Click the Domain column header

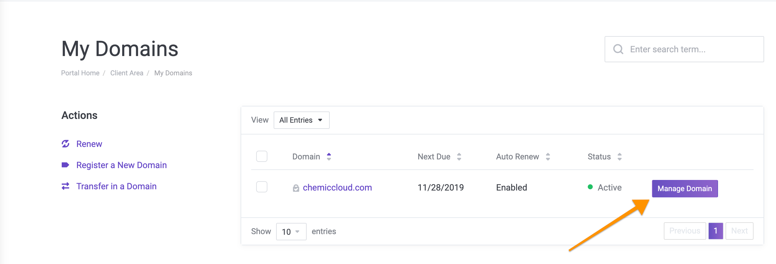click(306, 157)
